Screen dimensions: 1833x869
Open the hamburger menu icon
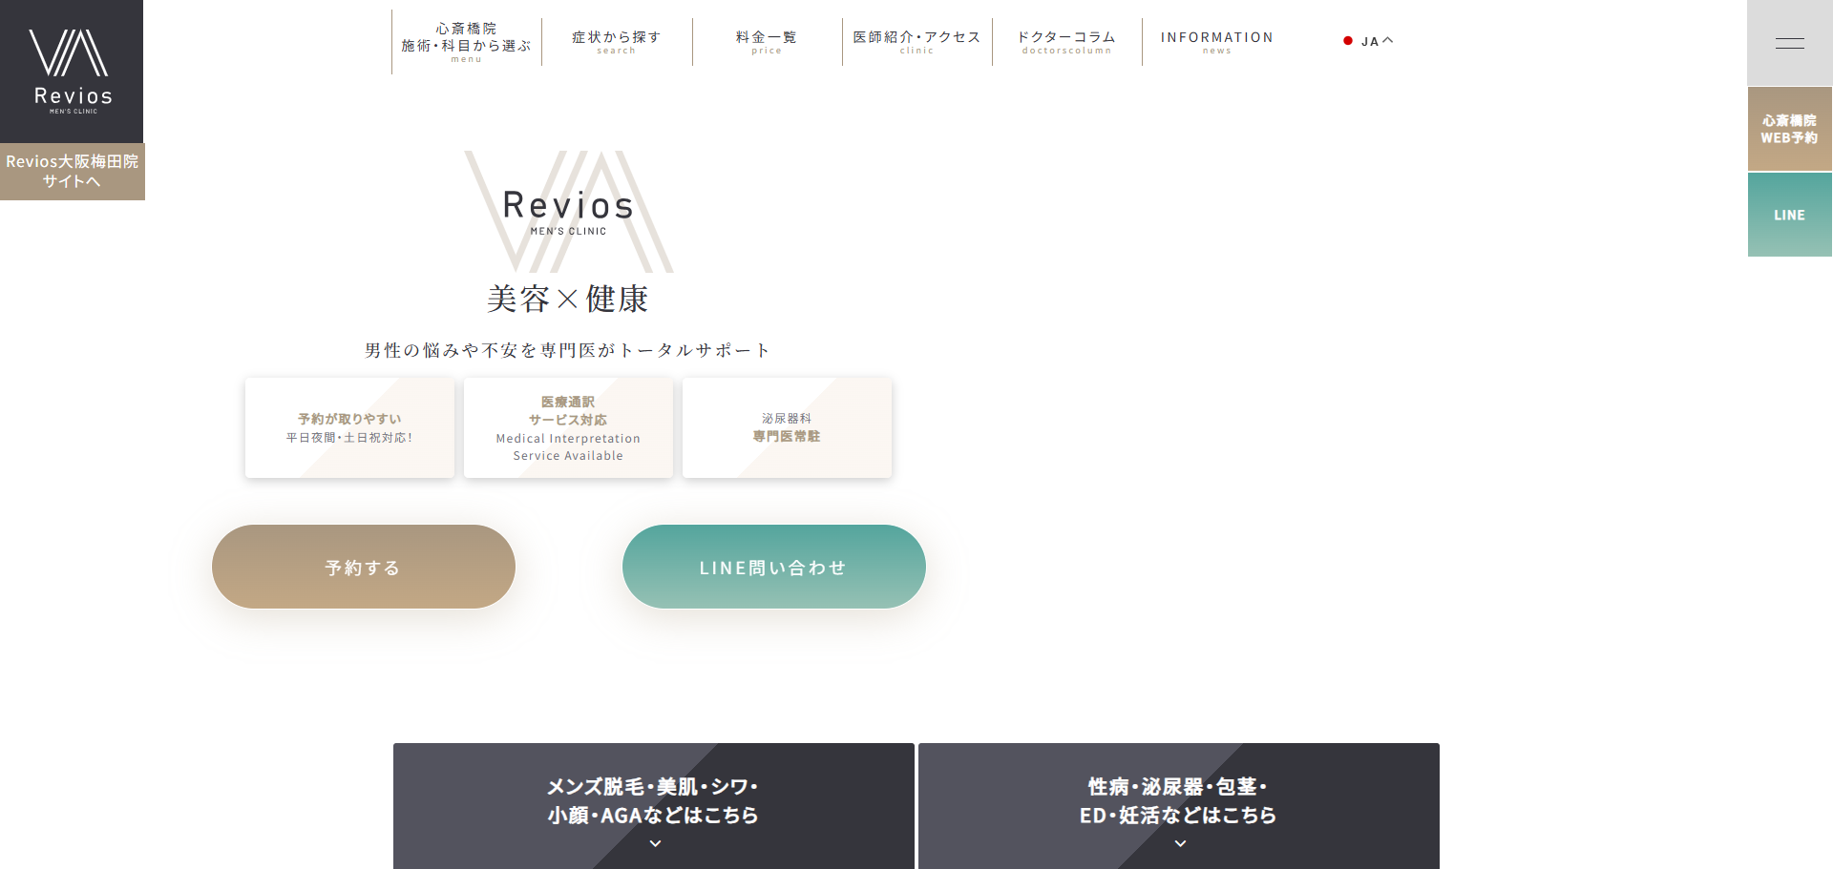coord(1789,43)
